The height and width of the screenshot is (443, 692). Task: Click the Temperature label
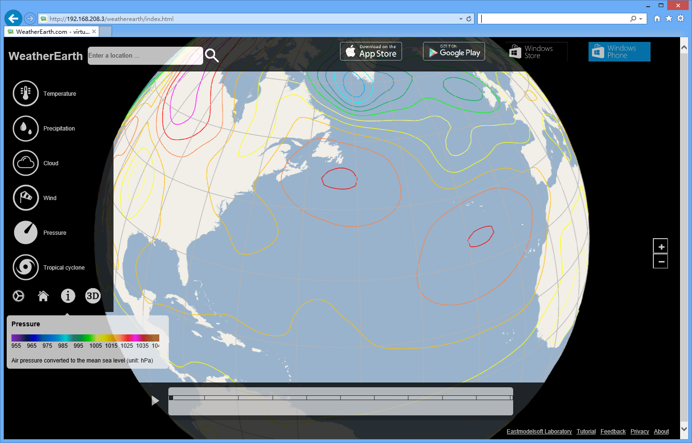coord(60,94)
